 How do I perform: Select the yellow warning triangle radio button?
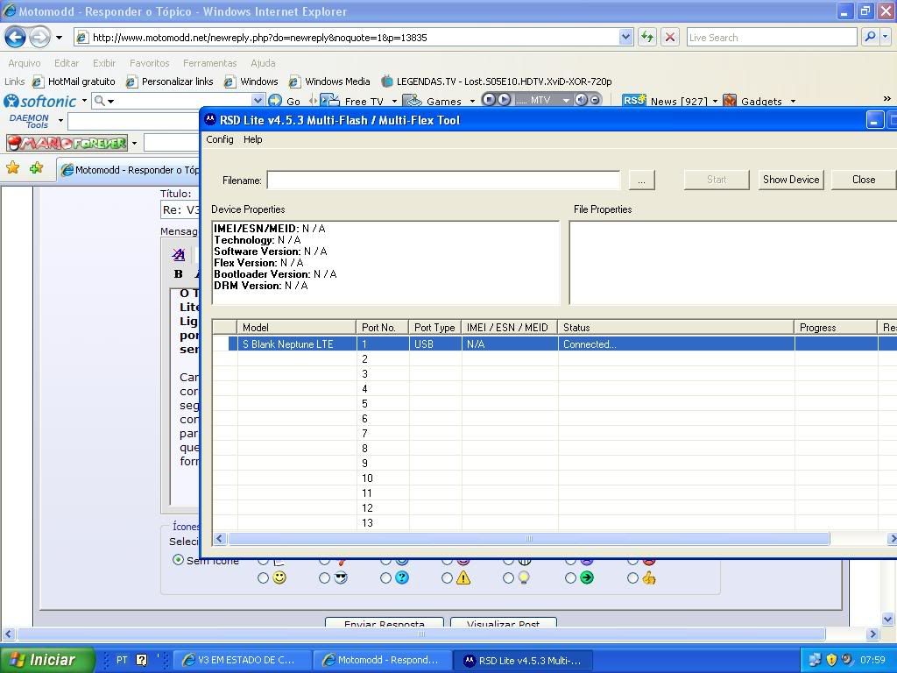coord(448,578)
